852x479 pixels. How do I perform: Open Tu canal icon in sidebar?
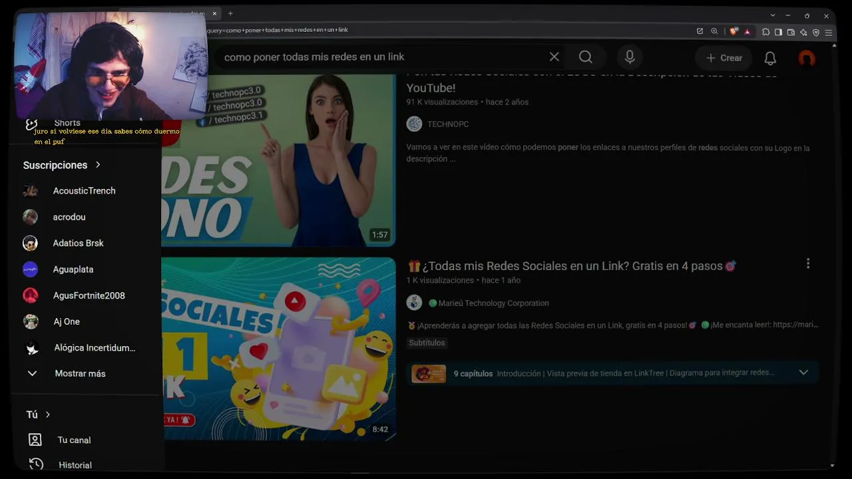coord(35,440)
